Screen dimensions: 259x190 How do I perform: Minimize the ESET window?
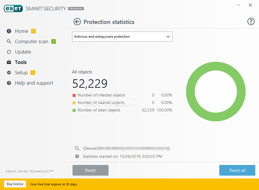[x=238, y=5]
